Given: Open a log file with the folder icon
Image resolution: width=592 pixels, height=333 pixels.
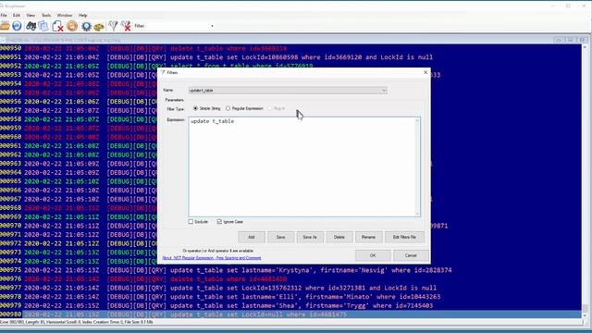Looking at the screenshot, I should coord(5,26).
